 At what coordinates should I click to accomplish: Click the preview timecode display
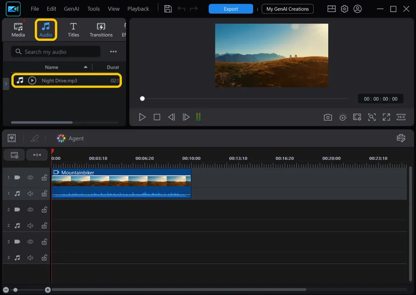[x=381, y=99]
